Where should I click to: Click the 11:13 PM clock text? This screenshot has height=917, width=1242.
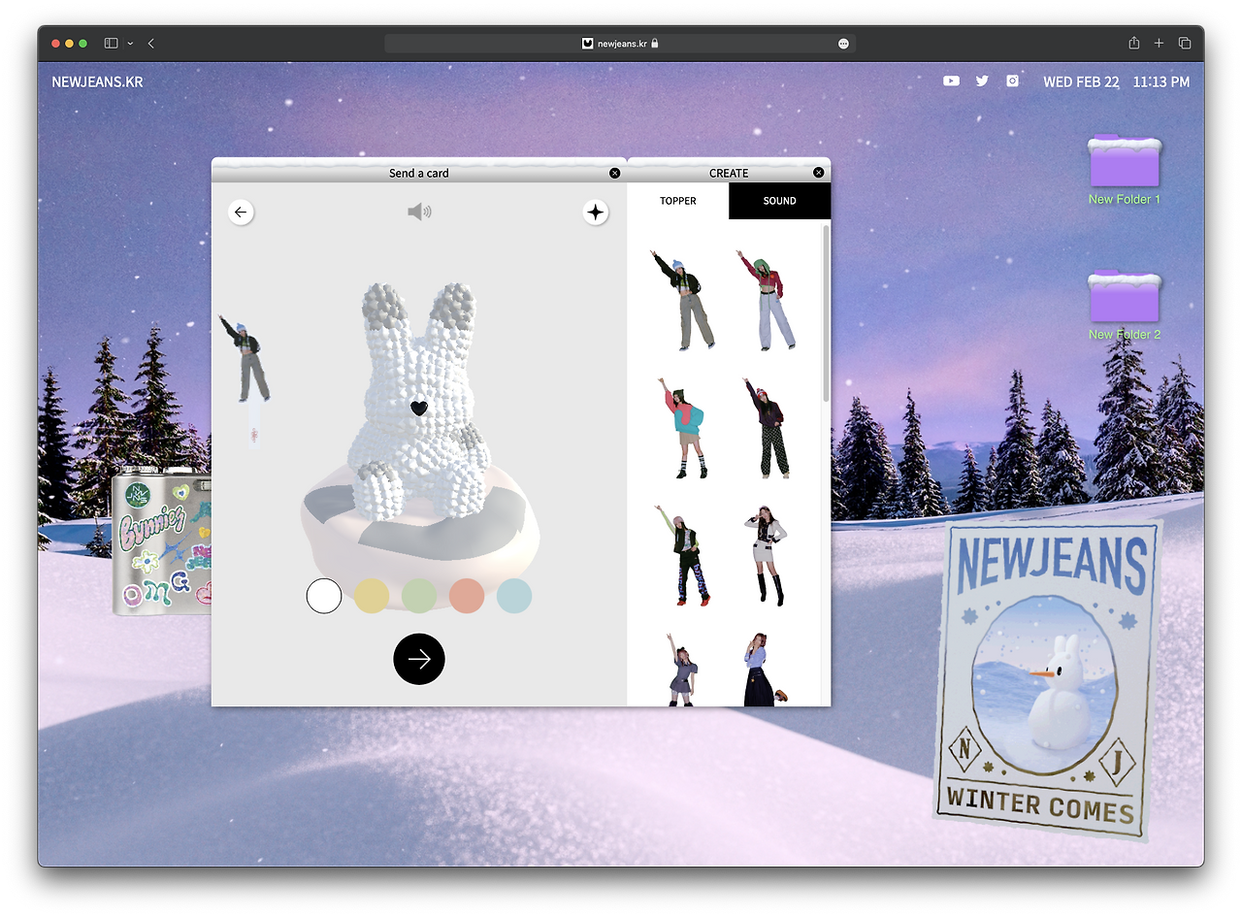(1161, 82)
